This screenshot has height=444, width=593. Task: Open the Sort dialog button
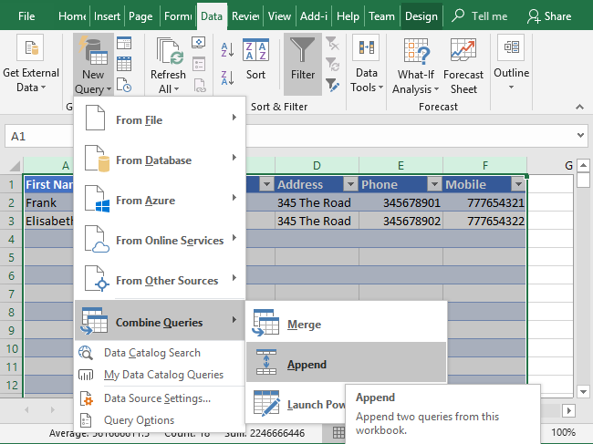point(255,59)
